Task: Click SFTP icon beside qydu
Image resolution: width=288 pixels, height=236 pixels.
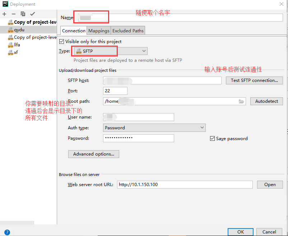Action: tap(10, 30)
